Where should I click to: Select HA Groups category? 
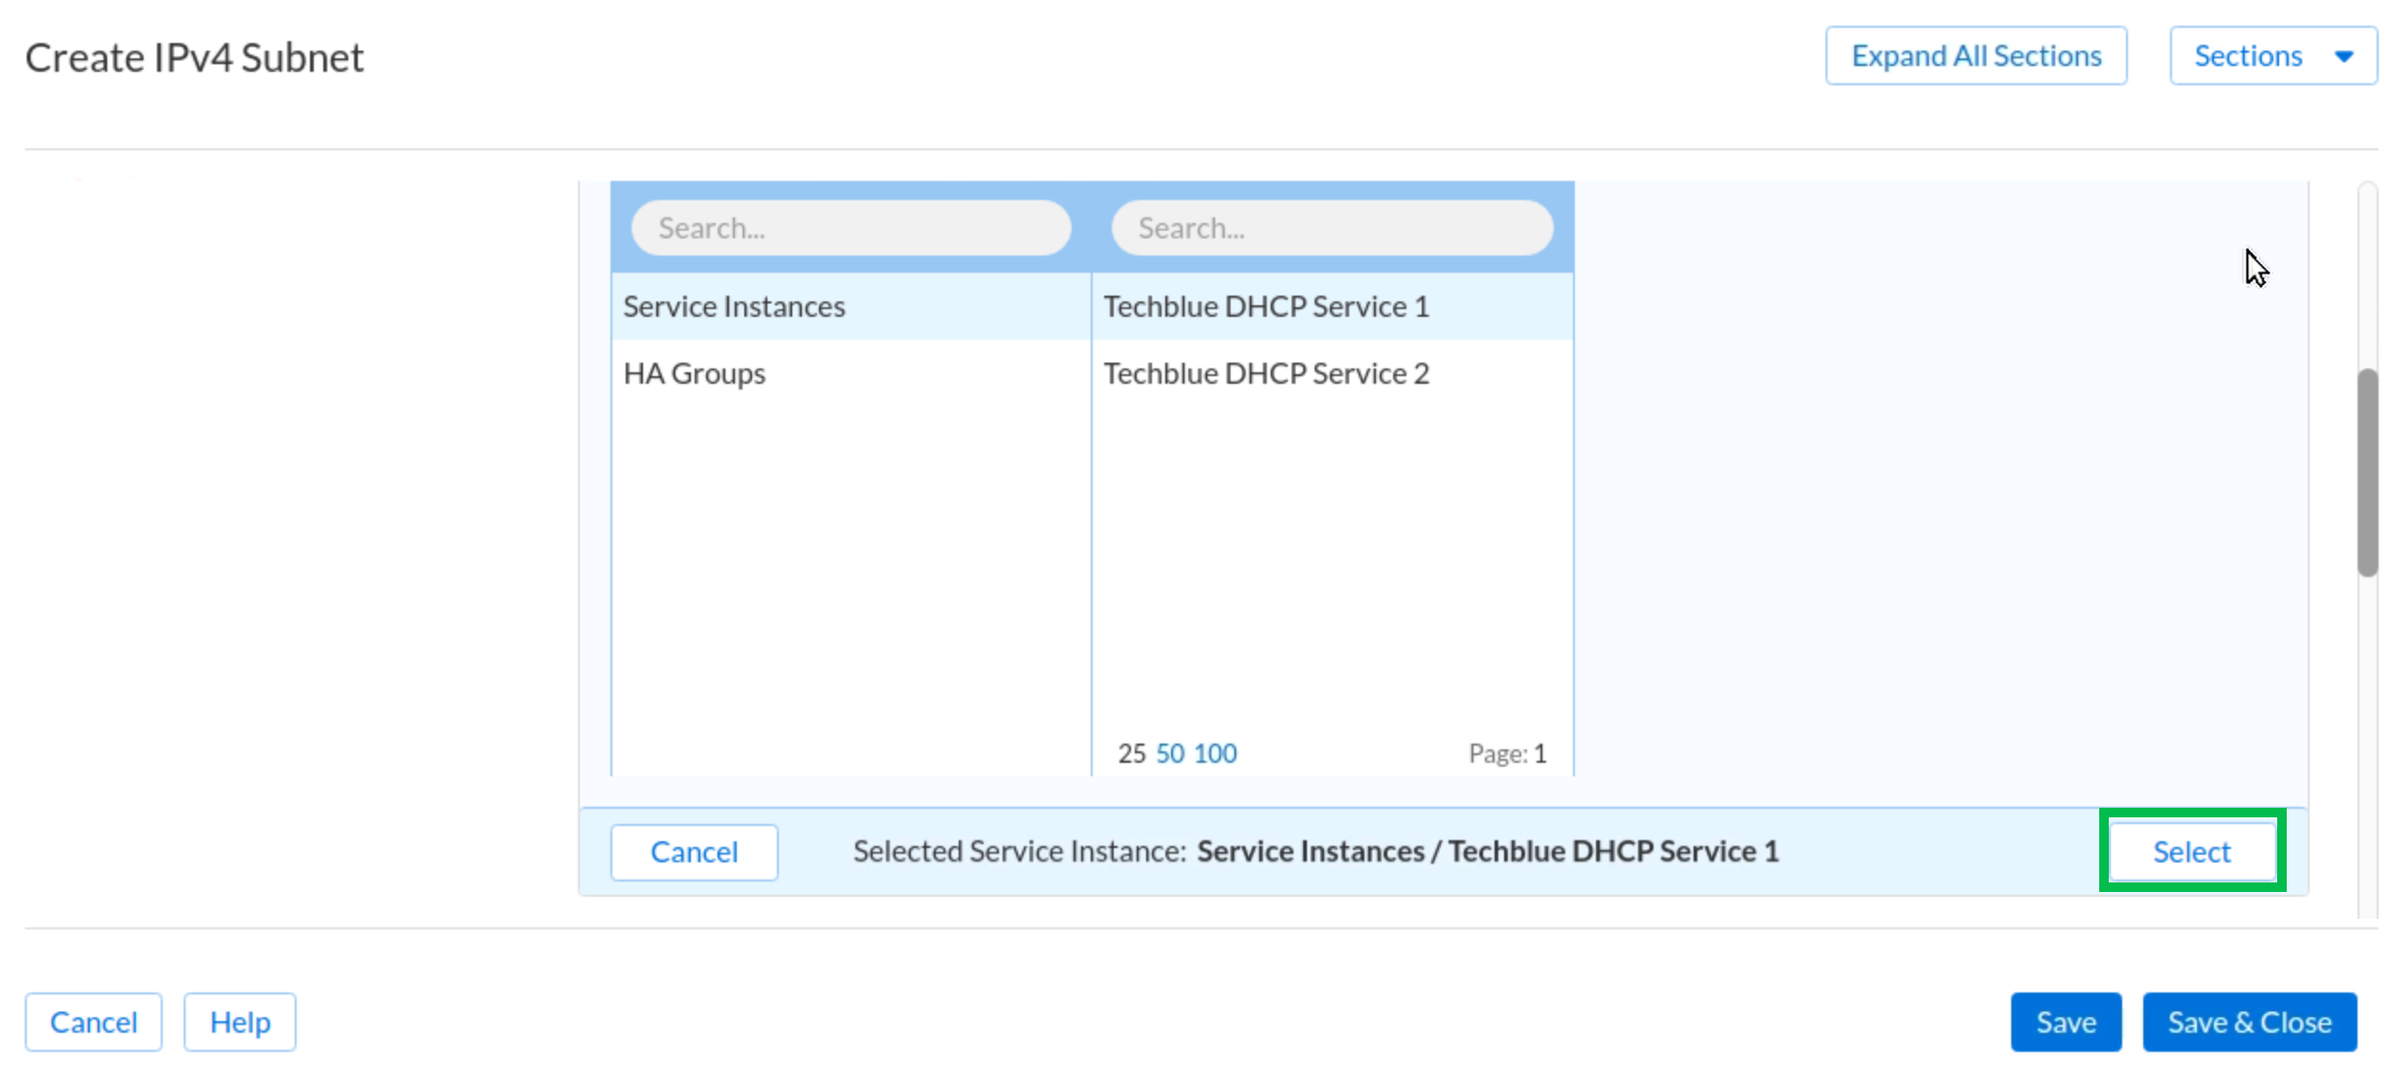tap(694, 373)
